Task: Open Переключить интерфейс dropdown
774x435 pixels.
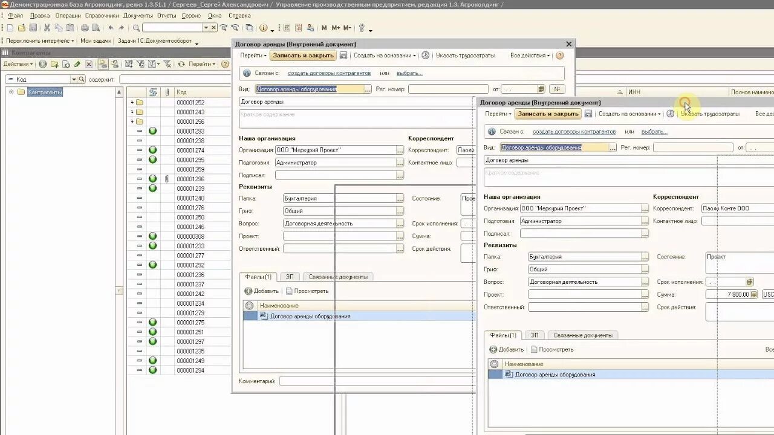Action: point(40,41)
